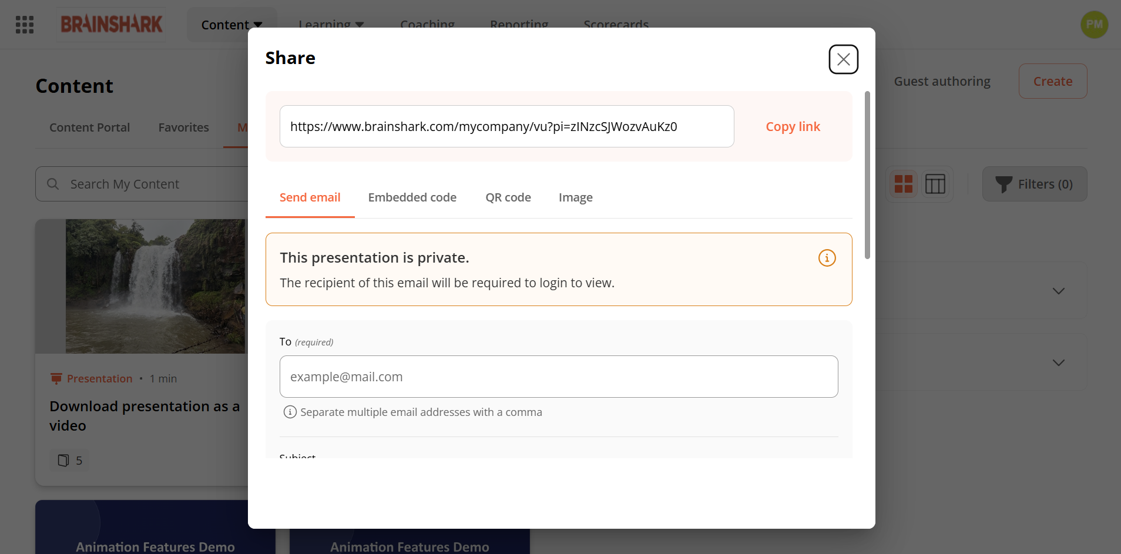Click the search magnifier icon

[53, 184]
